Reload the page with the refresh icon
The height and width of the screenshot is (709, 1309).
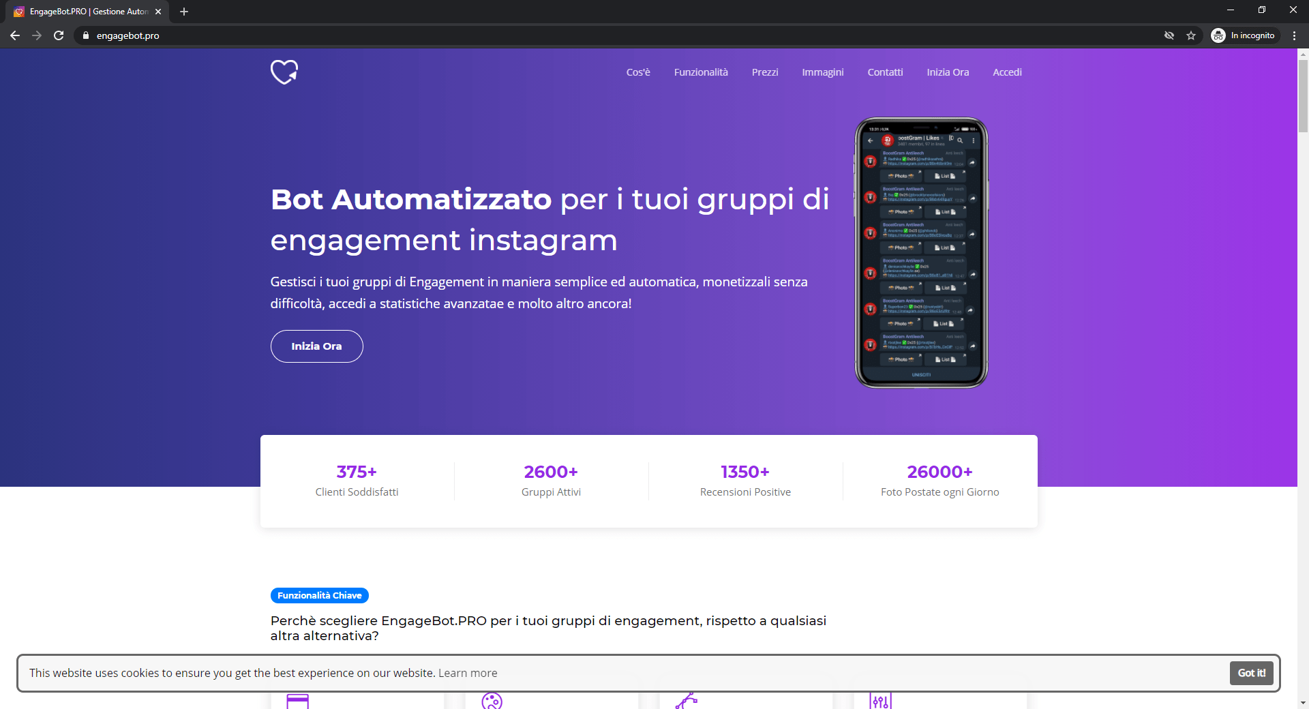tap(59, 35)
